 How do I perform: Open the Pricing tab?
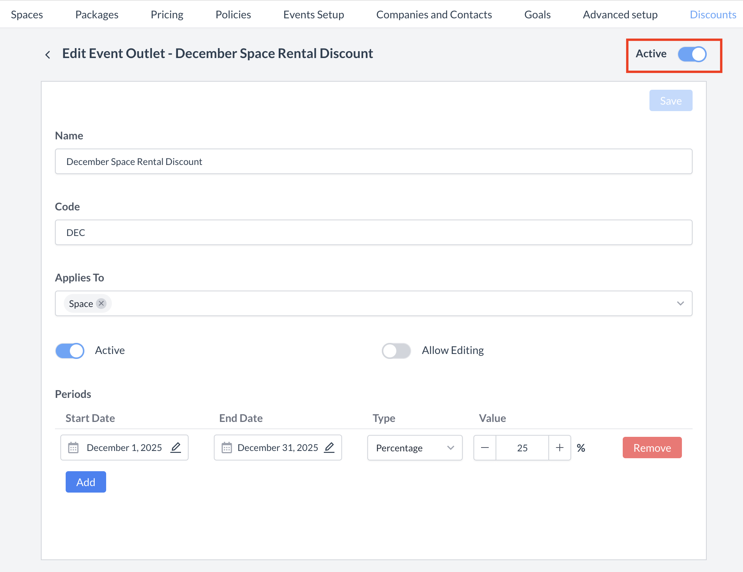tap(167, 15)
